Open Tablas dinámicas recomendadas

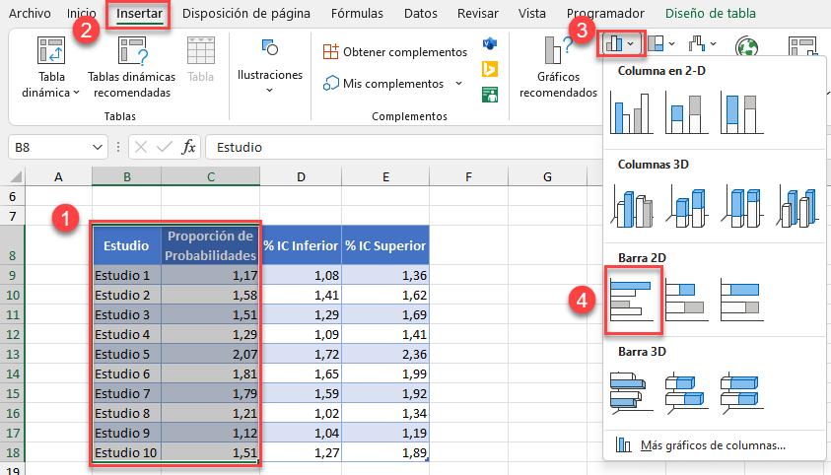click(x=132, y=67)
